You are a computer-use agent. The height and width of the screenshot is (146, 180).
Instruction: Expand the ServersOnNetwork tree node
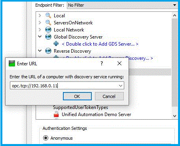click(x=40, y=23)
